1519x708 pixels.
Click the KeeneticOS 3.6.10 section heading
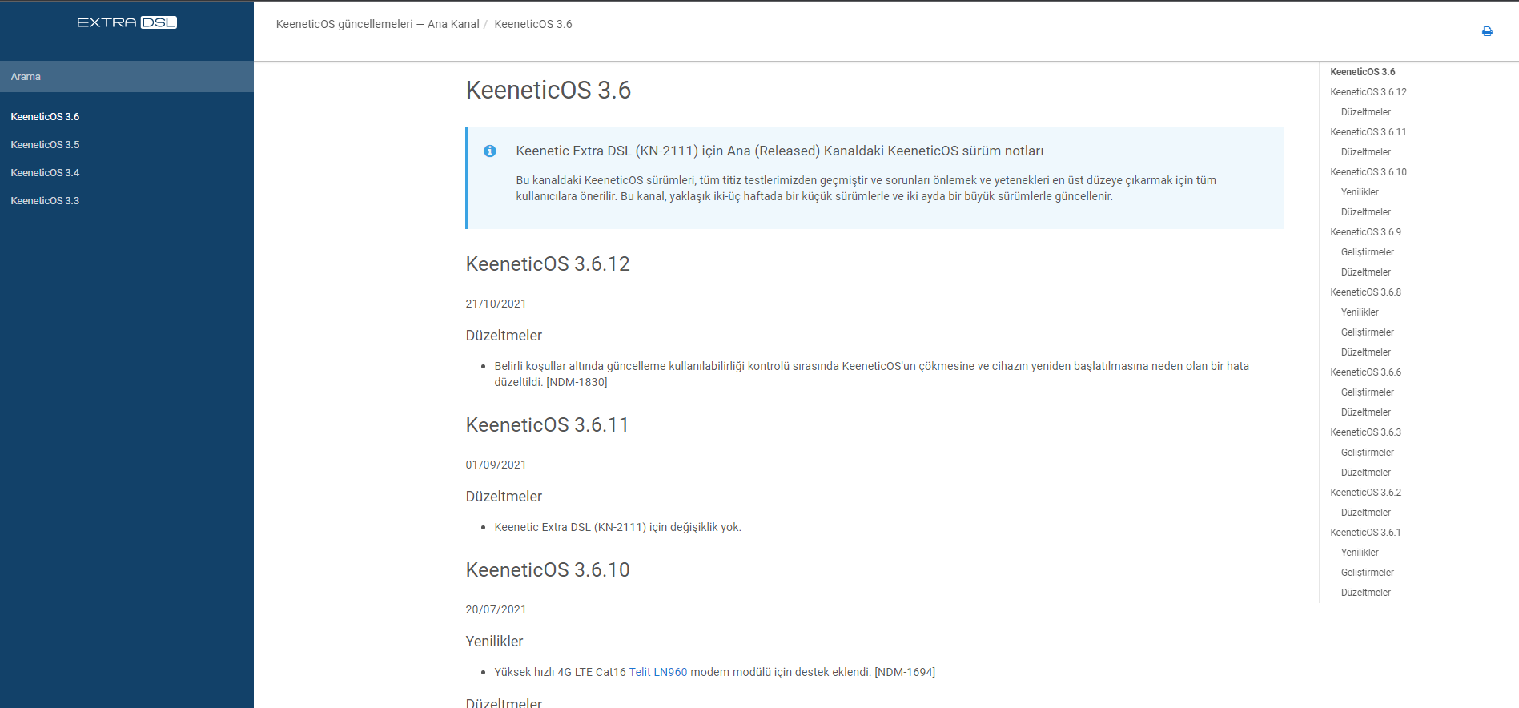pyautogui.click(x=548, y=570)
